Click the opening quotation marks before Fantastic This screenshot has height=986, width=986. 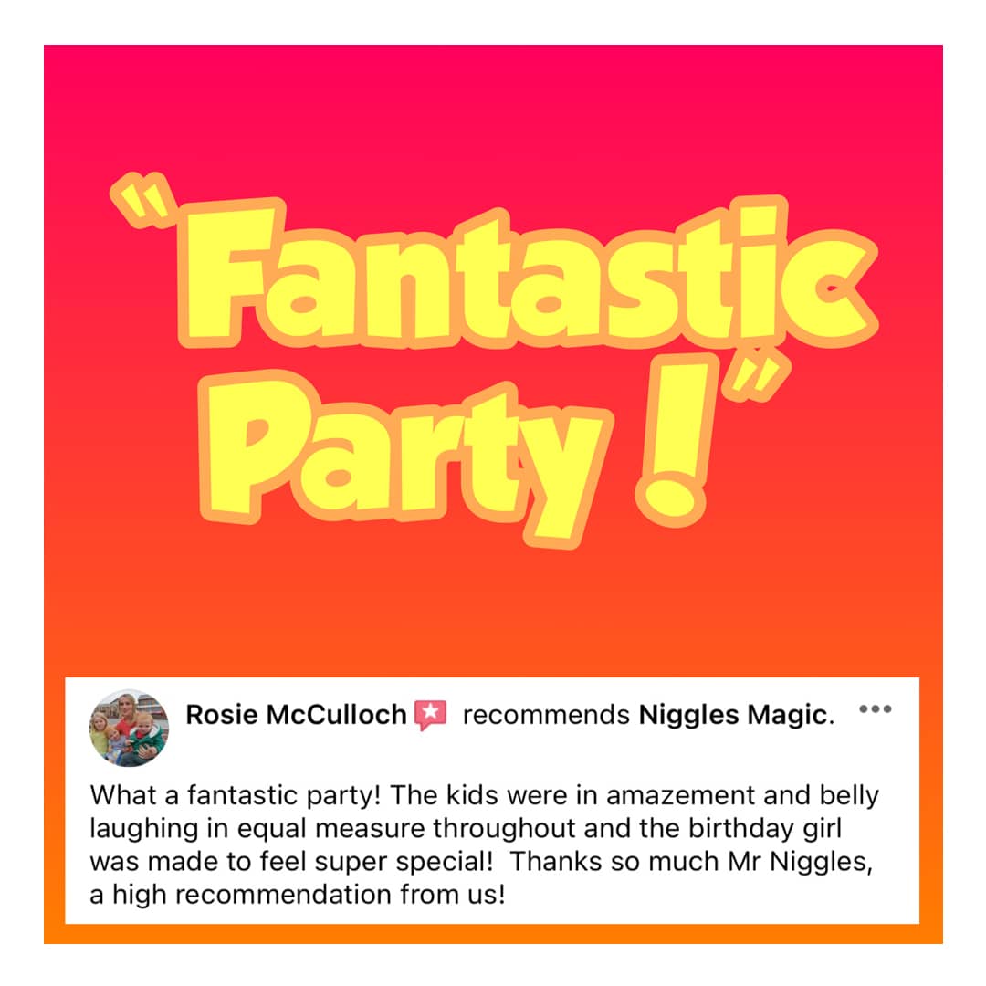tap(142, 200)
